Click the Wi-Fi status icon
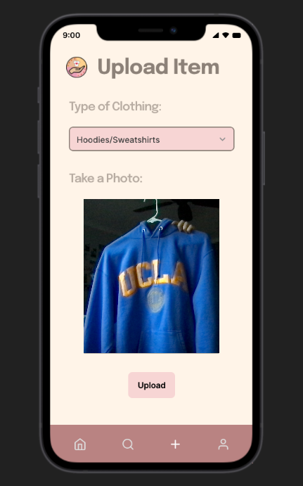 click(226, 35)
